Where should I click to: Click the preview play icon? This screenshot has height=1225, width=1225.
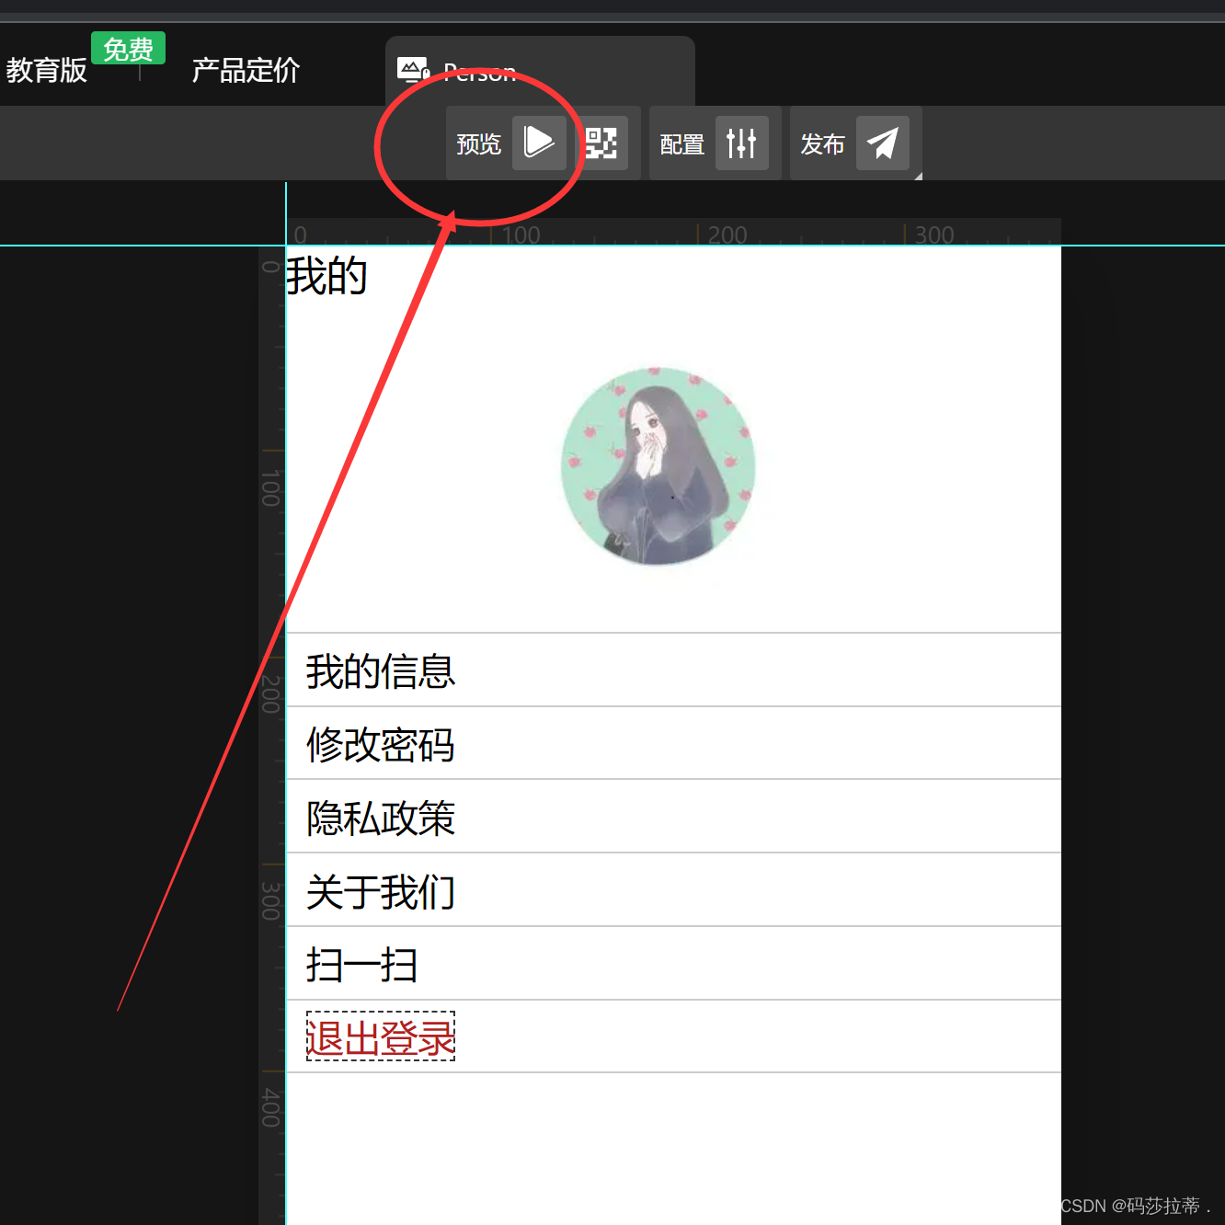(539, 143)
